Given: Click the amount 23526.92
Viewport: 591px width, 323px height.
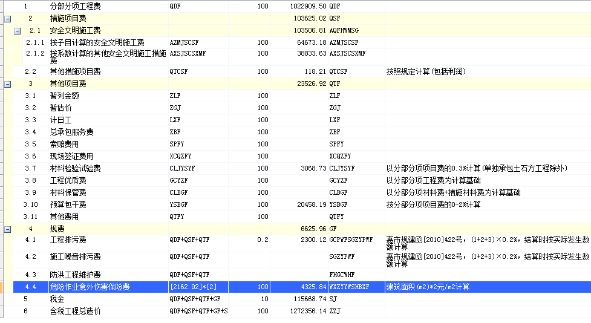Looking at the screenshot, I should coord(312,83).
